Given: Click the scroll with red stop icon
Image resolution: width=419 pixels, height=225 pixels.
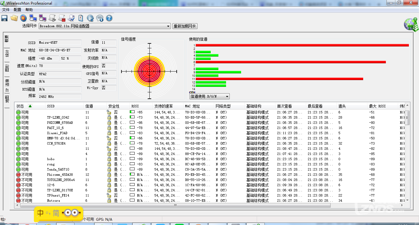Looking at the screenshot, I should click(x=62, y=18).
